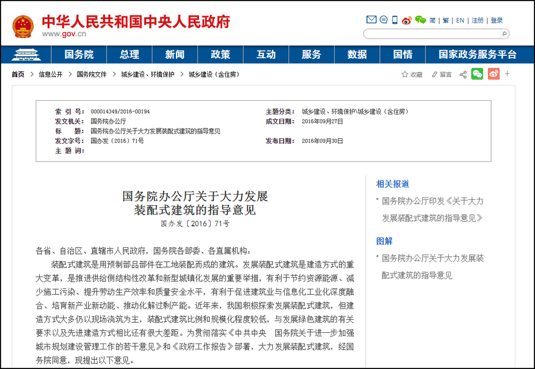The height and width of the screenshot is (369, 535).
Task: Click the site title 中华人民共和国中央人民政府
Action: coord(136,22)
